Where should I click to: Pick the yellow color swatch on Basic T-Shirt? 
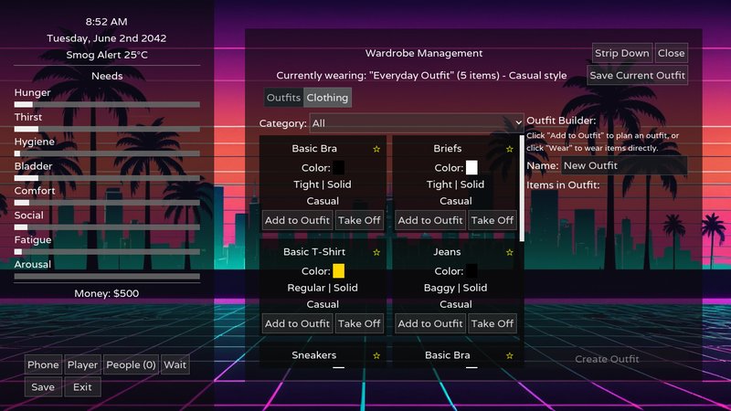338,270
